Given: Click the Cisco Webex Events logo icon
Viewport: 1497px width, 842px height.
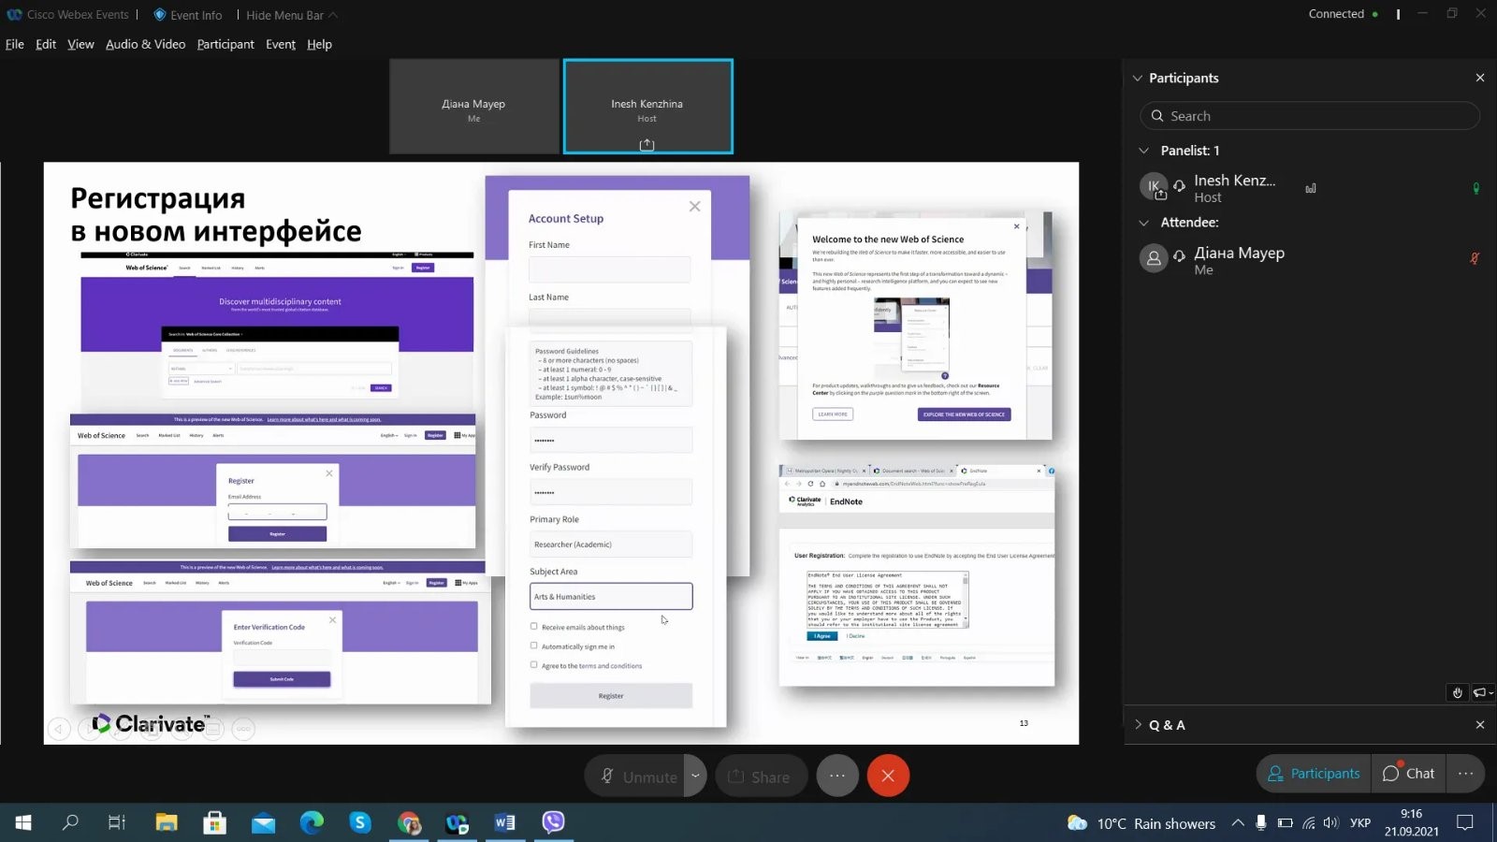Looking at the screenshot, I should 14,15.
